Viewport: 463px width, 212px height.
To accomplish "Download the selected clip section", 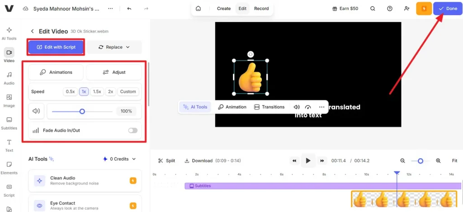I will tap(198, 160).
